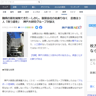
Task: Open the 神戸新聞NEXT publisher logo
Action: [x=72, y=27]
